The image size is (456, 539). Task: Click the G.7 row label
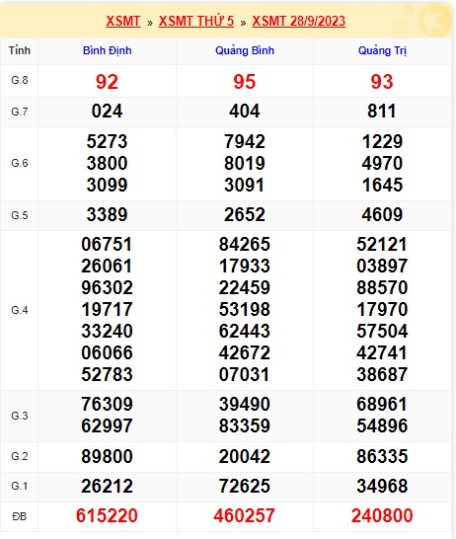click(19, 112)
